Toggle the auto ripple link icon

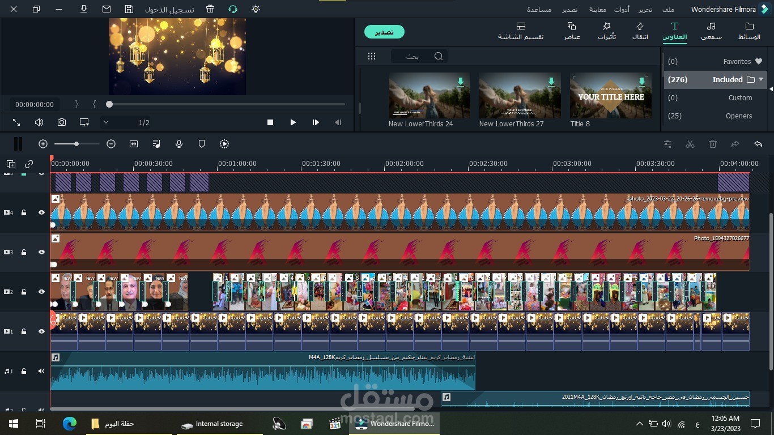[29, 164]
